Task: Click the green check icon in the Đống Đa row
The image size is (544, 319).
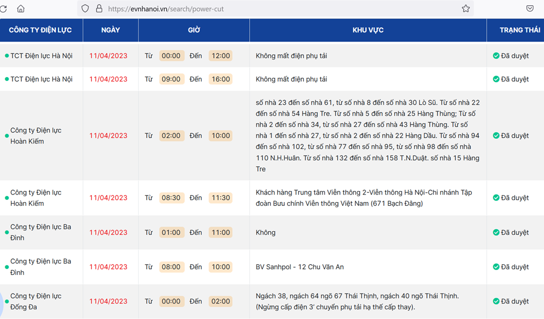Action: (496, 301)
